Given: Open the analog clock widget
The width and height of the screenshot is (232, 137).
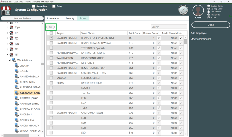Looking at the screenshot, I should coord(183,10).
